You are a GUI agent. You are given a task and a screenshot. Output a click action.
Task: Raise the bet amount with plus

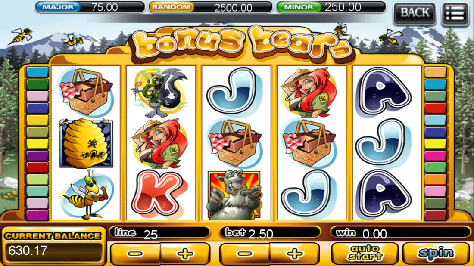pos(295,254)
